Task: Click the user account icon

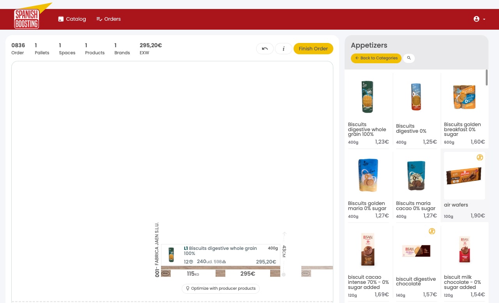Action: 476,19
